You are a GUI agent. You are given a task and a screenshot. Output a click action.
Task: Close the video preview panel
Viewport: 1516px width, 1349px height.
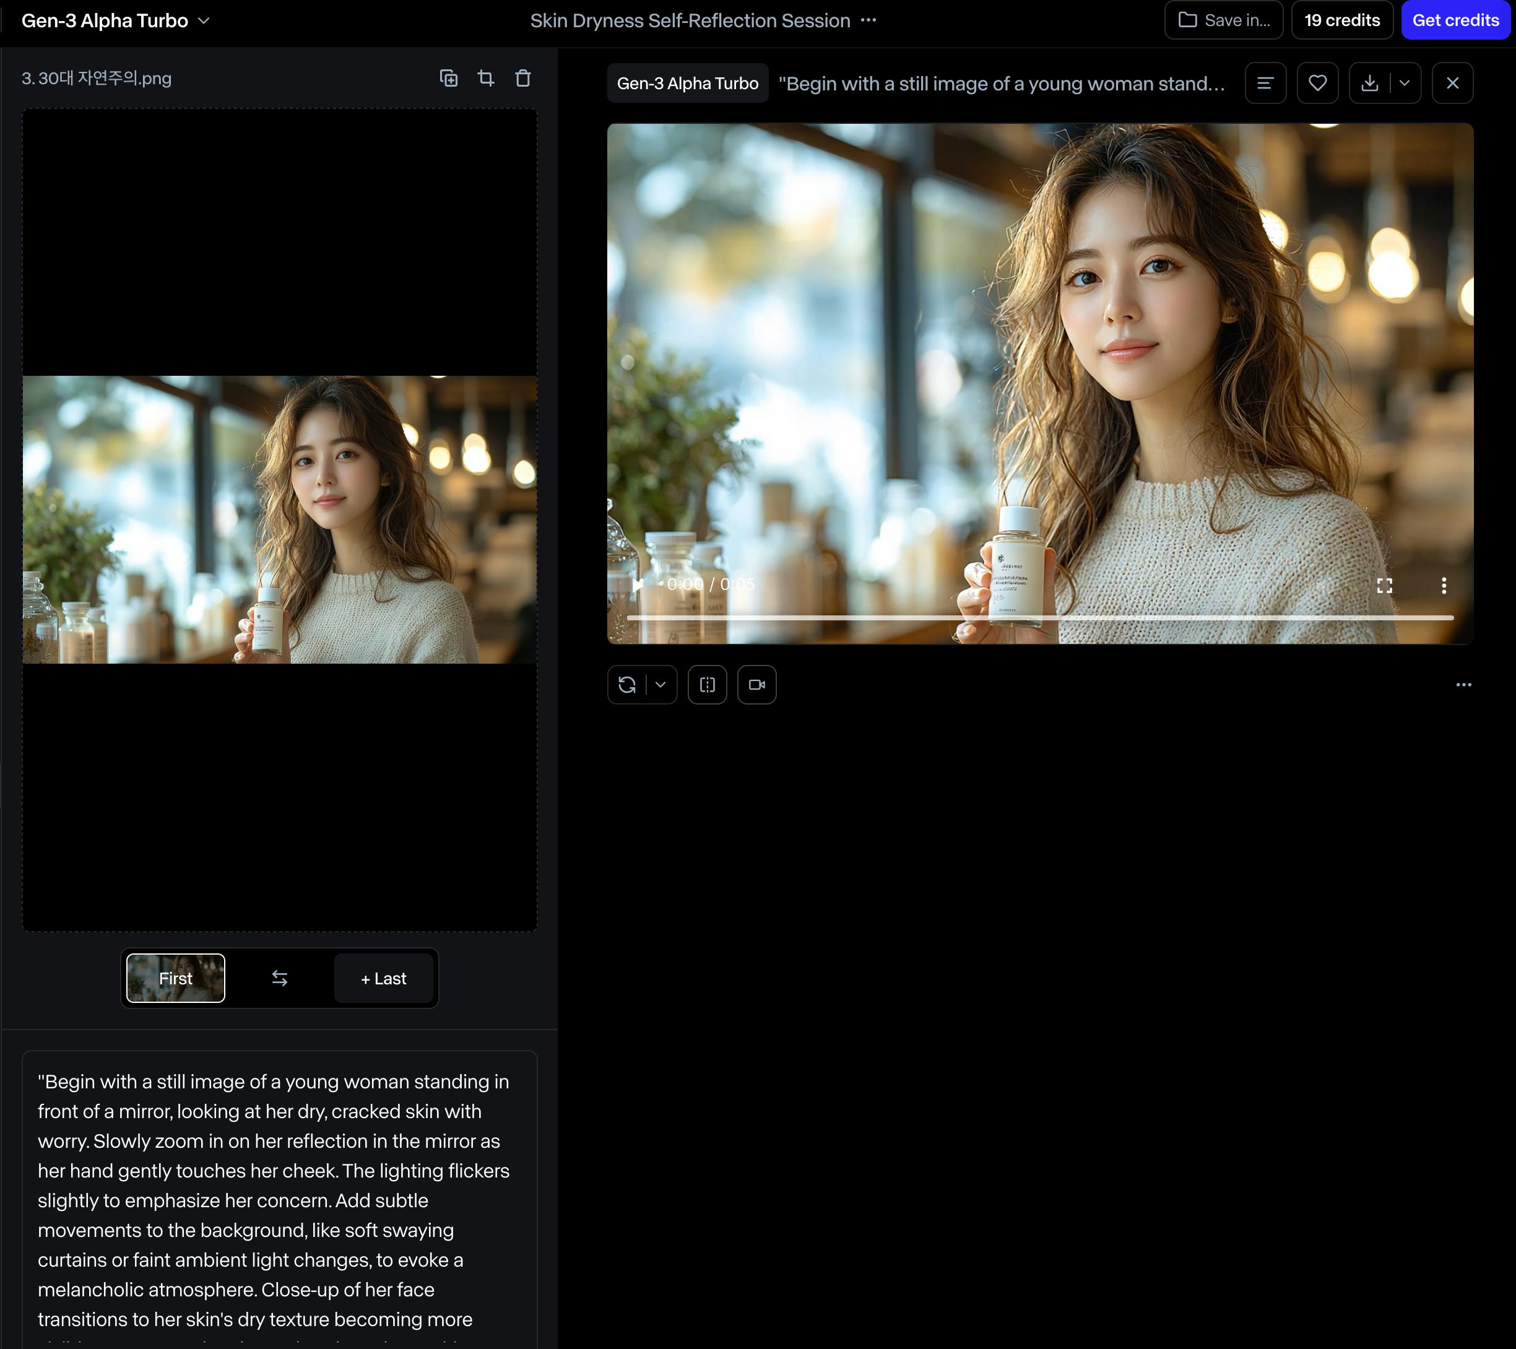pyautogui.click(x=1452, y=83)
